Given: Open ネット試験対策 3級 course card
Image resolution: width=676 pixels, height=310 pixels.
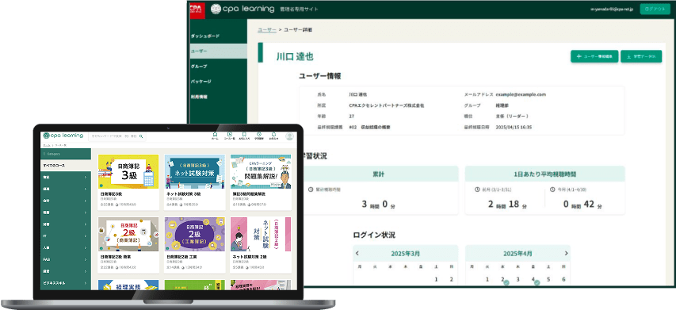Looking at the screenshot, I should [x=195, y=182].
